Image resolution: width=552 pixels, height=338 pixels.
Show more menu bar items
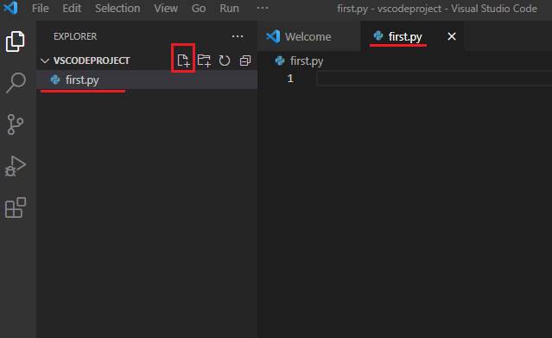263,8
